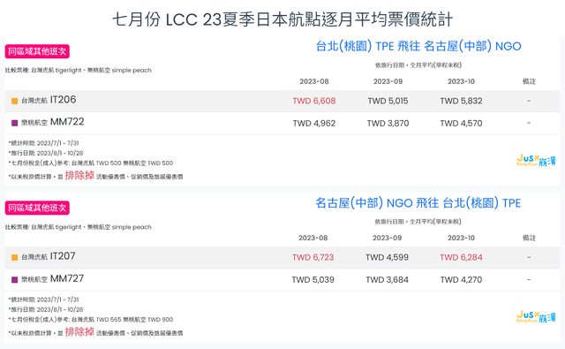Click the 2023-09 column header in top table

pos(388,81)
